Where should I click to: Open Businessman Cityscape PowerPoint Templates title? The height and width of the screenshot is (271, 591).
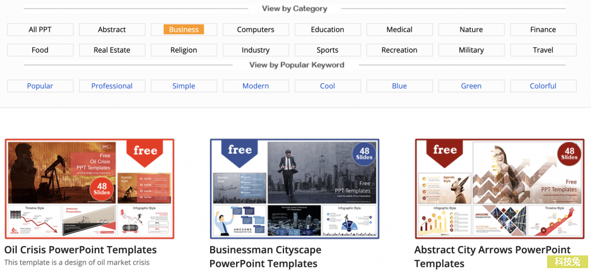pyautogui.click(x=265, y=257)
